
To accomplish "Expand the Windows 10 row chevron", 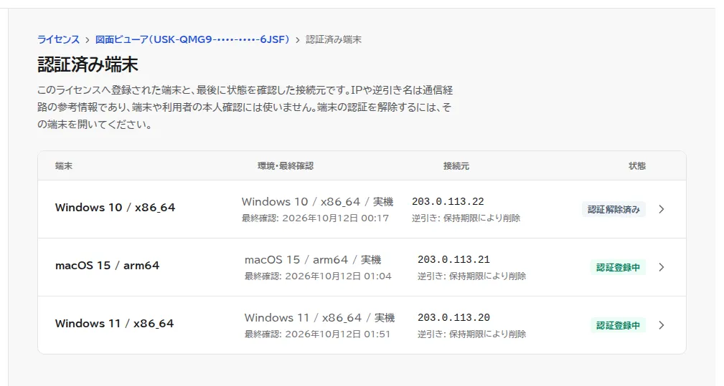I will pos(661,209).
